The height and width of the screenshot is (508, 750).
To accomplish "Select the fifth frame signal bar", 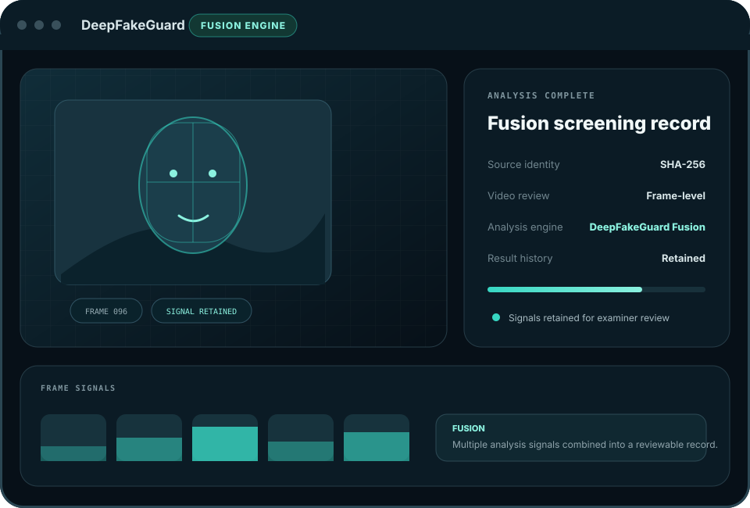I will click(x=377, y=438).
